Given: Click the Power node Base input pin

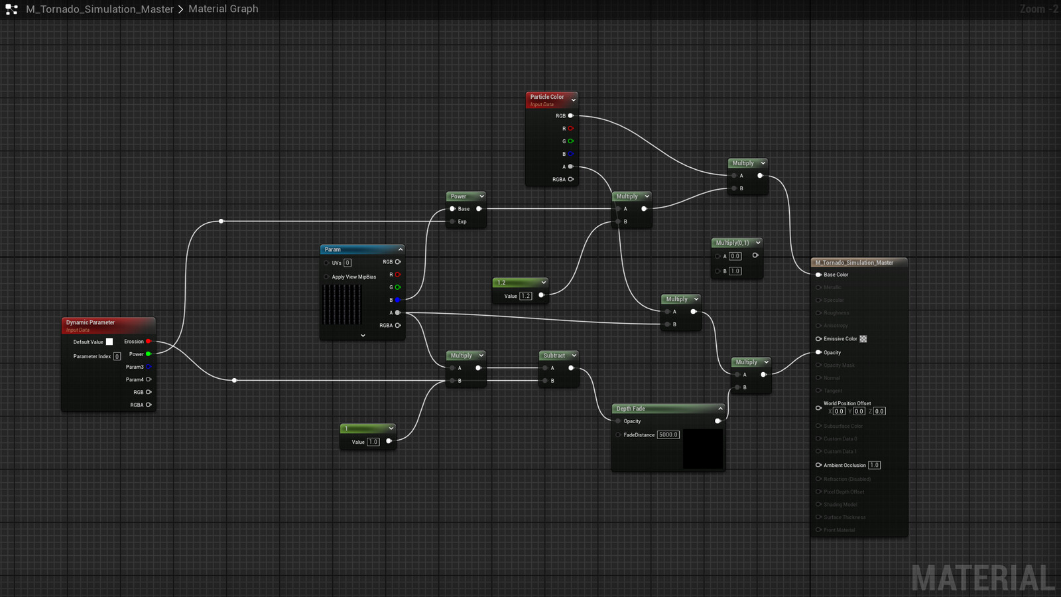Looking at the screenshot, I should pyautogui.click(x=452, y=209).
